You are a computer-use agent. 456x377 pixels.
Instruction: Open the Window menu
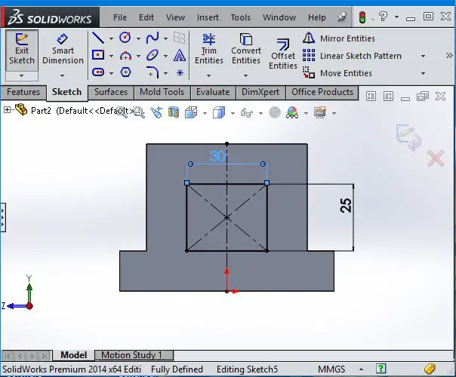279,17
